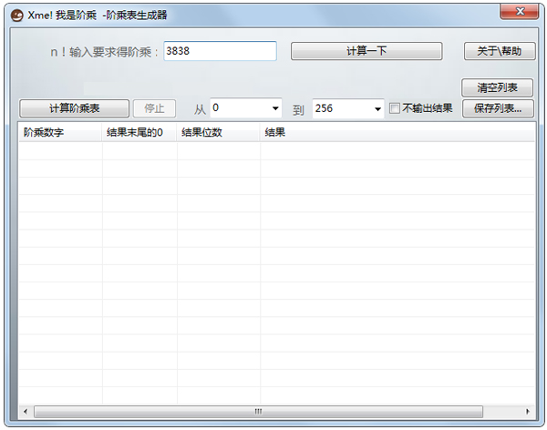Viewport: 547px width, 430px height.
Task: Click the factorial input field containing 3838
Action: tap(220, 51)
